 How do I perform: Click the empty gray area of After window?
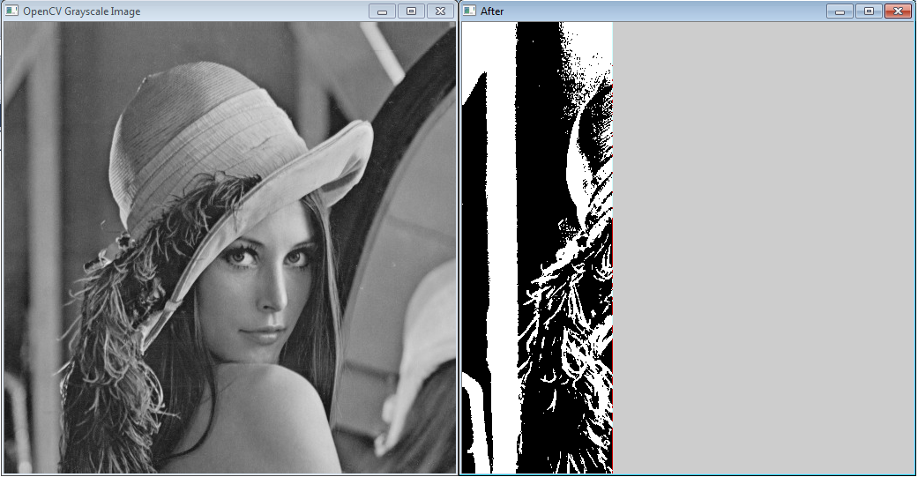(x=763, y=247)
